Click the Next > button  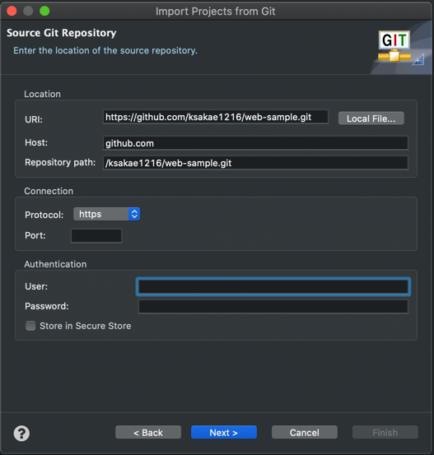pyautogui.click(x=224, y=432)
